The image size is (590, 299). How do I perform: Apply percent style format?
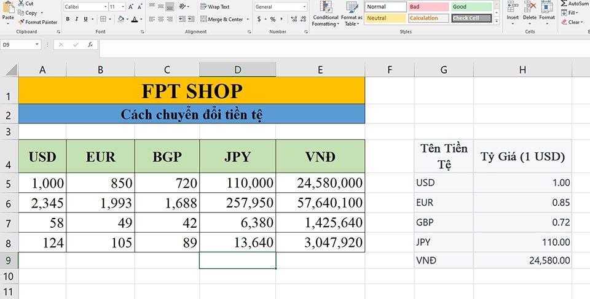(x=273, y=19)
